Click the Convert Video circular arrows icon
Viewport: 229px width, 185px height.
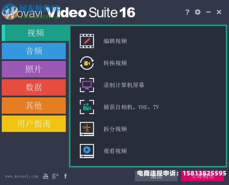(x=87, y=63)
